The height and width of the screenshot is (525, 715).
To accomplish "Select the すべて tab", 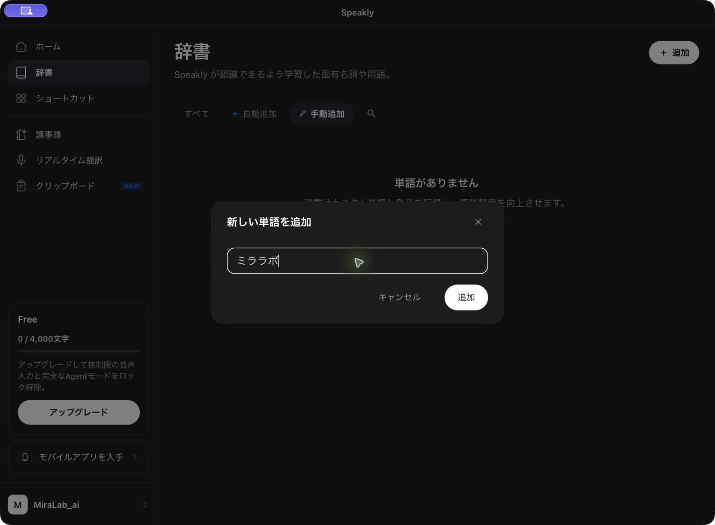I will pyautogui.click(x=197, y=114).
